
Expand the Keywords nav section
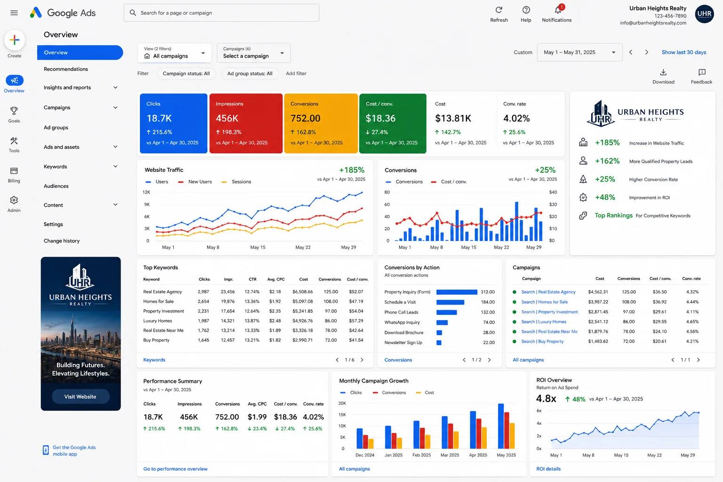coord(115,167)
